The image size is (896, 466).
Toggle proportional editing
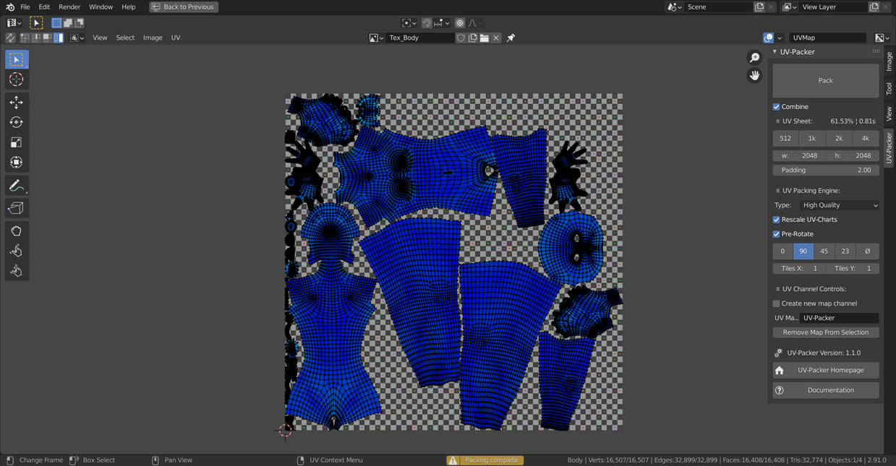[460, 23]
